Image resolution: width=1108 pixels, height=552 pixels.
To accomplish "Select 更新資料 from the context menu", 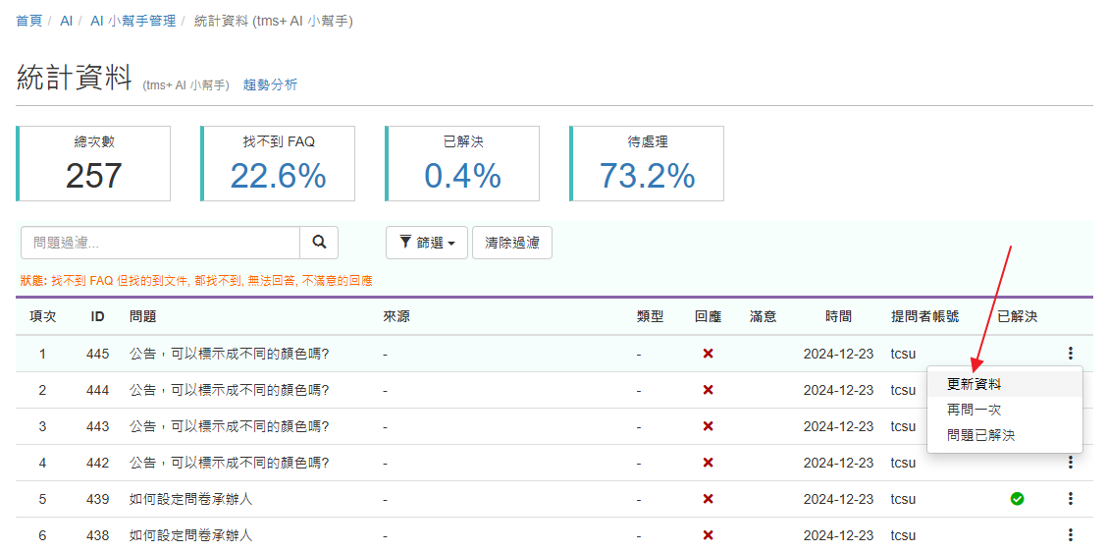I will coord(974,384).
